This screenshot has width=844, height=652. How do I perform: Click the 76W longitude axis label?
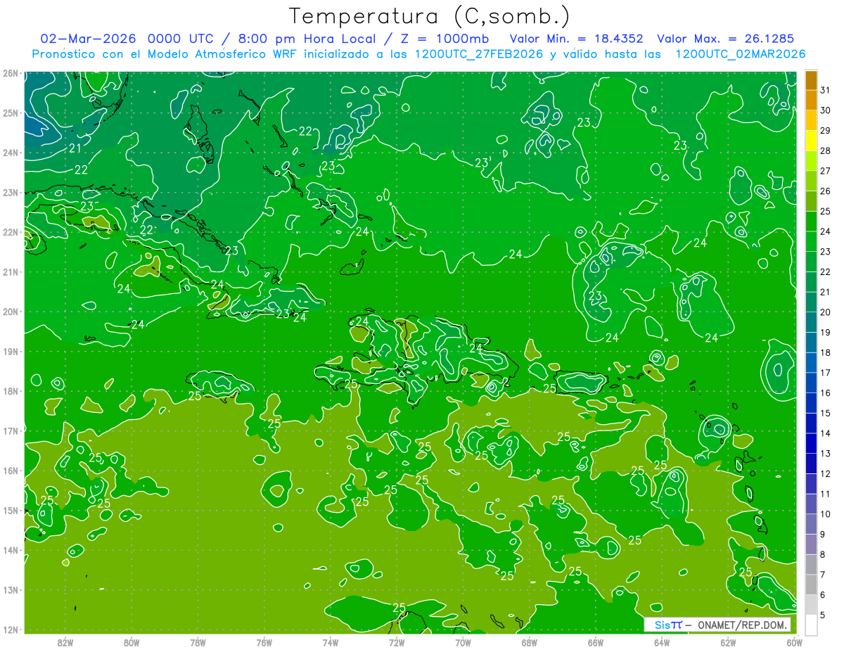point(264,642)
